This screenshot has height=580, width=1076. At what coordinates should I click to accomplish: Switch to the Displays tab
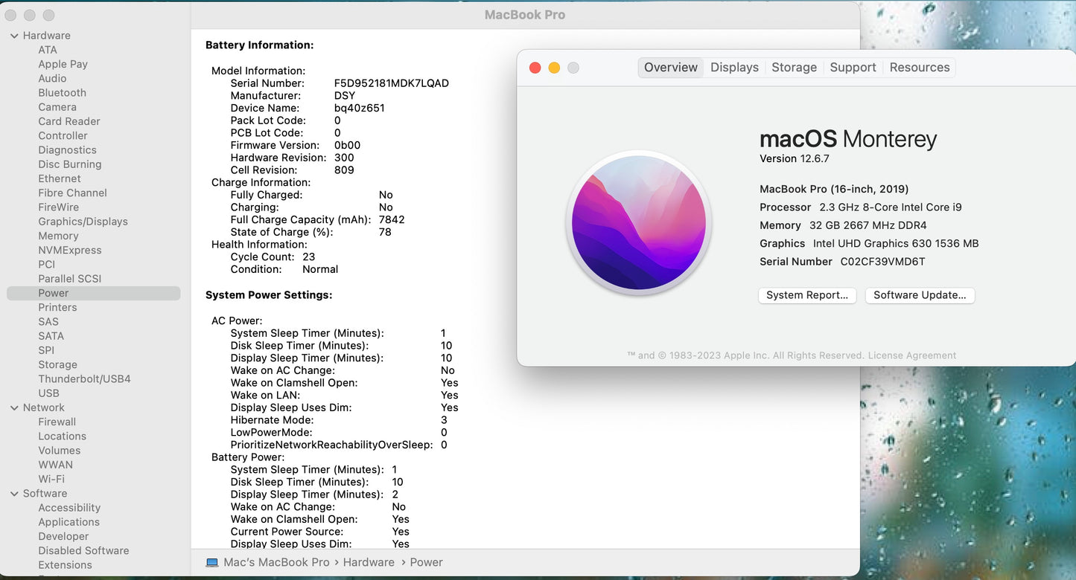733,68
